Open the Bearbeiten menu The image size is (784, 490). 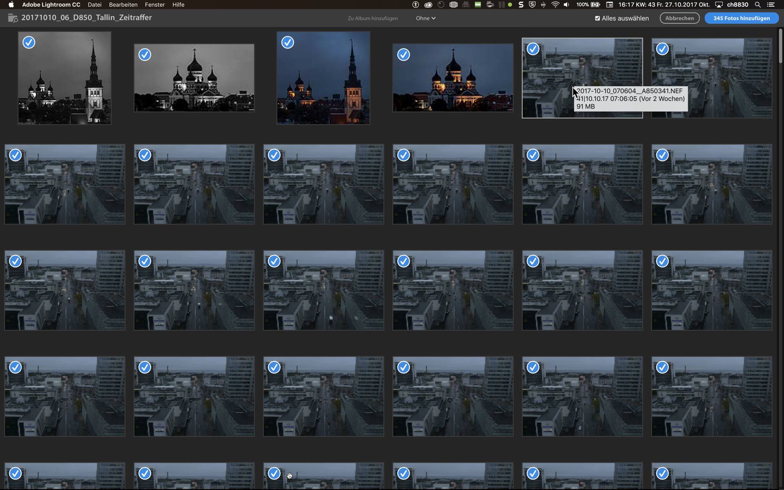click(x=123, y=4)
